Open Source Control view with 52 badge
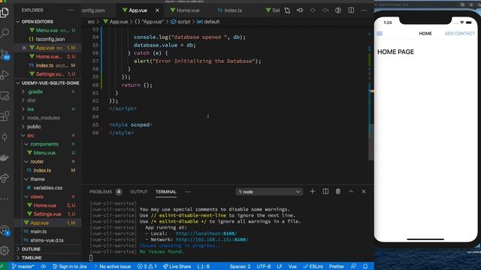This screenshot has height=270, width=481. (5, 55)
